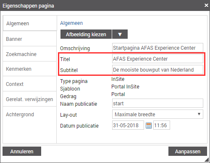Click the publication date field 31-05-2018
Image resolution: width=210 pixels, height=163 pixels.
(128, 125)
